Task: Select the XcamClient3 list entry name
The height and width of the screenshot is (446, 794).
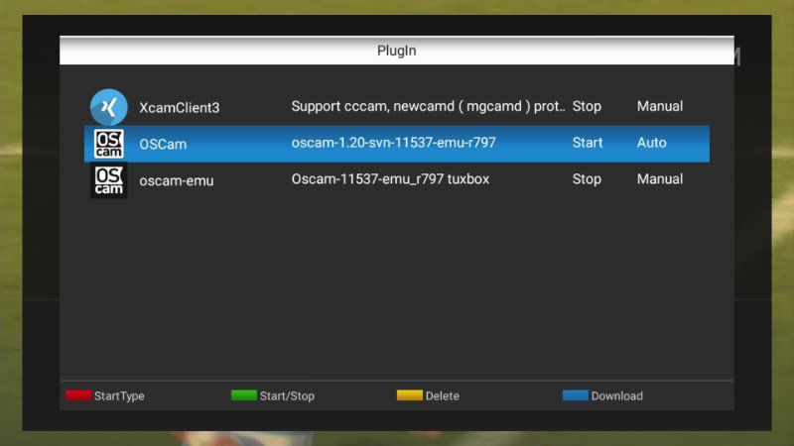Action: click(x=180, y=107)
